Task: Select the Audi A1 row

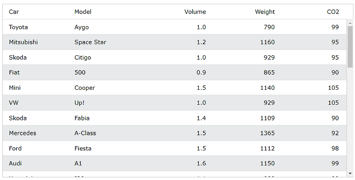Action: 174,163
